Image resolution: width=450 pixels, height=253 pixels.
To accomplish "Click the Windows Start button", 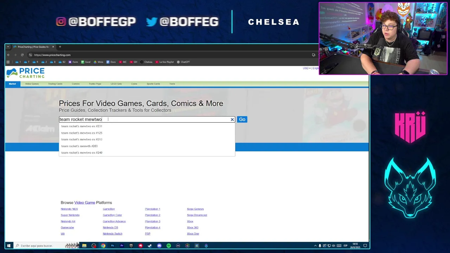I will pyautogui.click(x=9, y=246).
